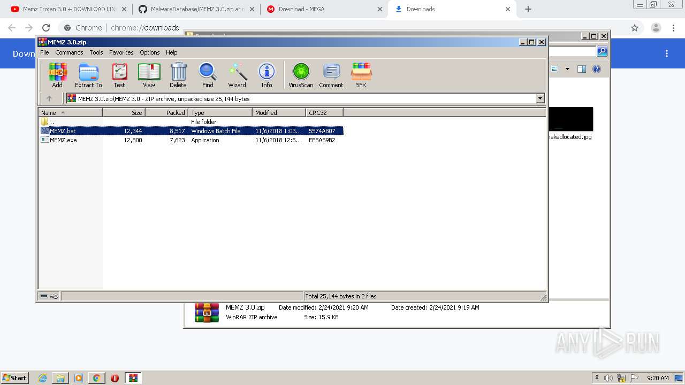This screenshot has width=685, height=385.
Task: Click the volume speaker tray icon
Action: [x=608, y=378]
